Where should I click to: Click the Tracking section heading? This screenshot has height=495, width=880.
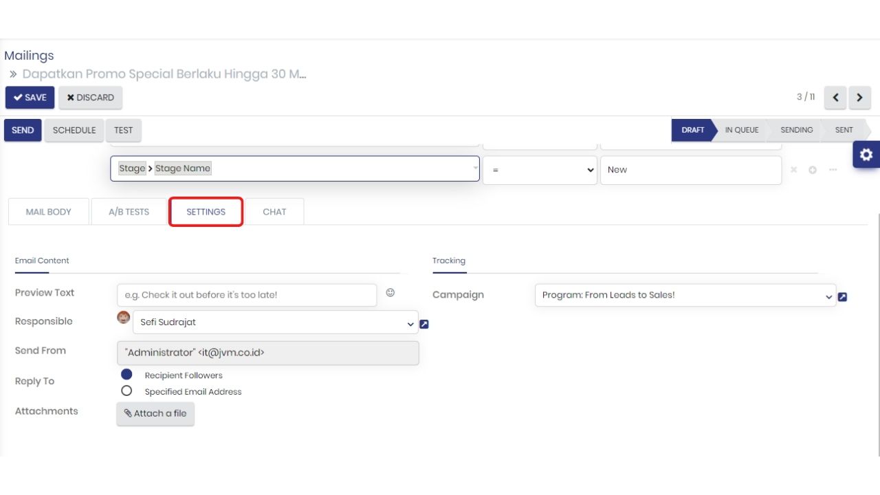pyautogui.click(x=449, y=261)
